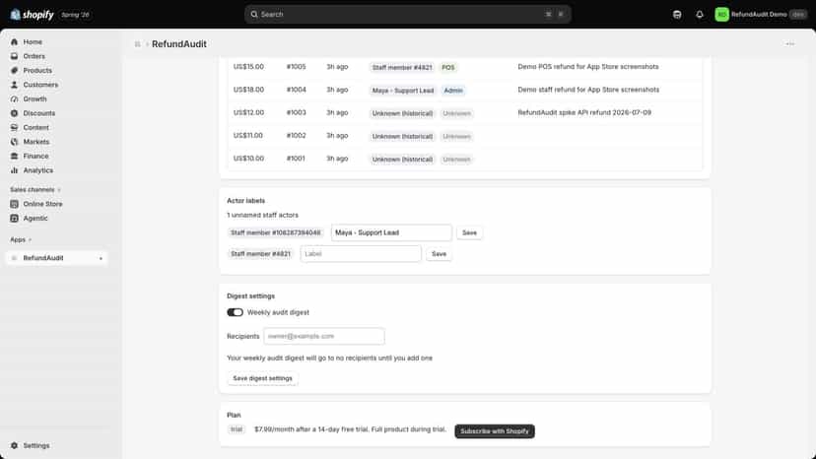The height and width of the screenshot is (459, 816).
Task: Click the POS badge on #1005 row
Action: coord(448,68)
